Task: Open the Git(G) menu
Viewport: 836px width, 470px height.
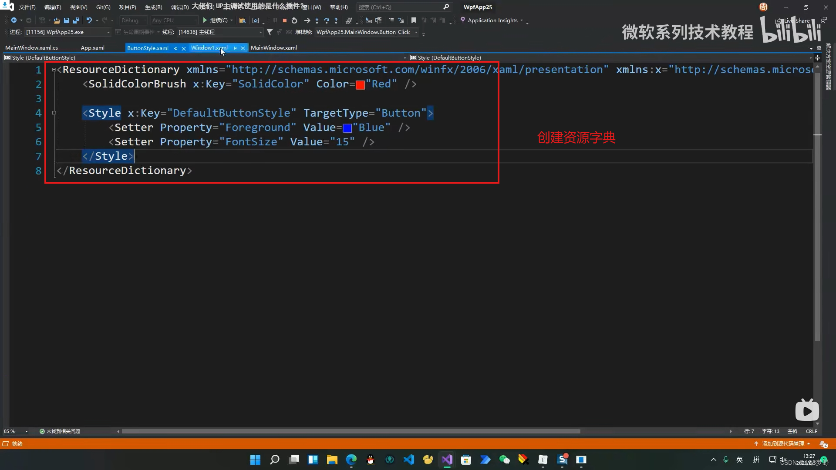Action: click(x=103, y=7)
